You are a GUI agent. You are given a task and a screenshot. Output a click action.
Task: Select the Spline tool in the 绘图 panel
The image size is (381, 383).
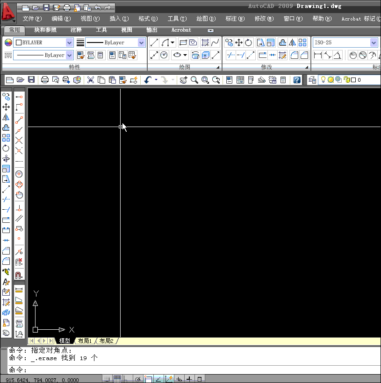[215, 43]
